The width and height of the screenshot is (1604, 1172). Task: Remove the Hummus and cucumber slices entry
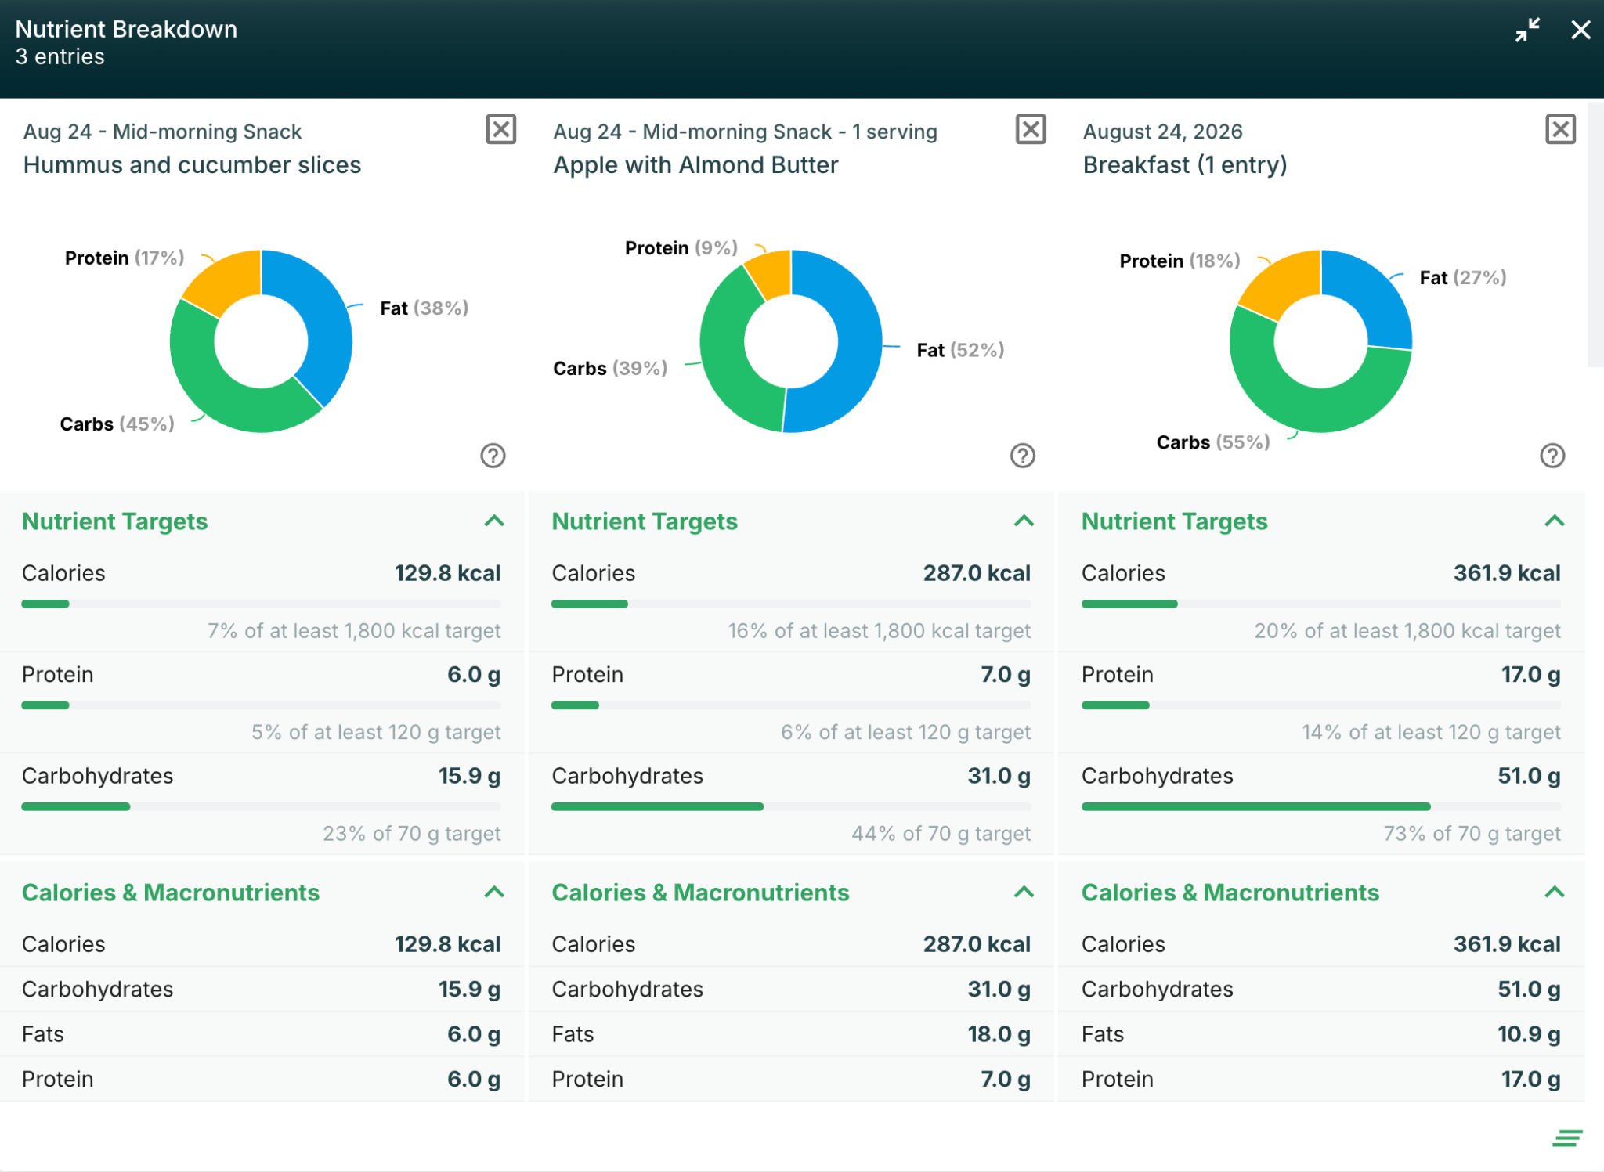click(x=500, y=129)
